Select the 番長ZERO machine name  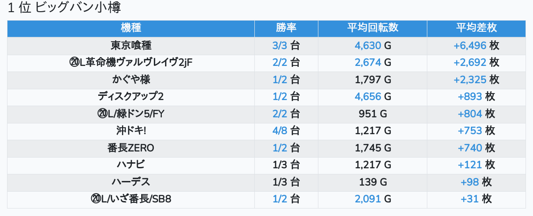131,148
